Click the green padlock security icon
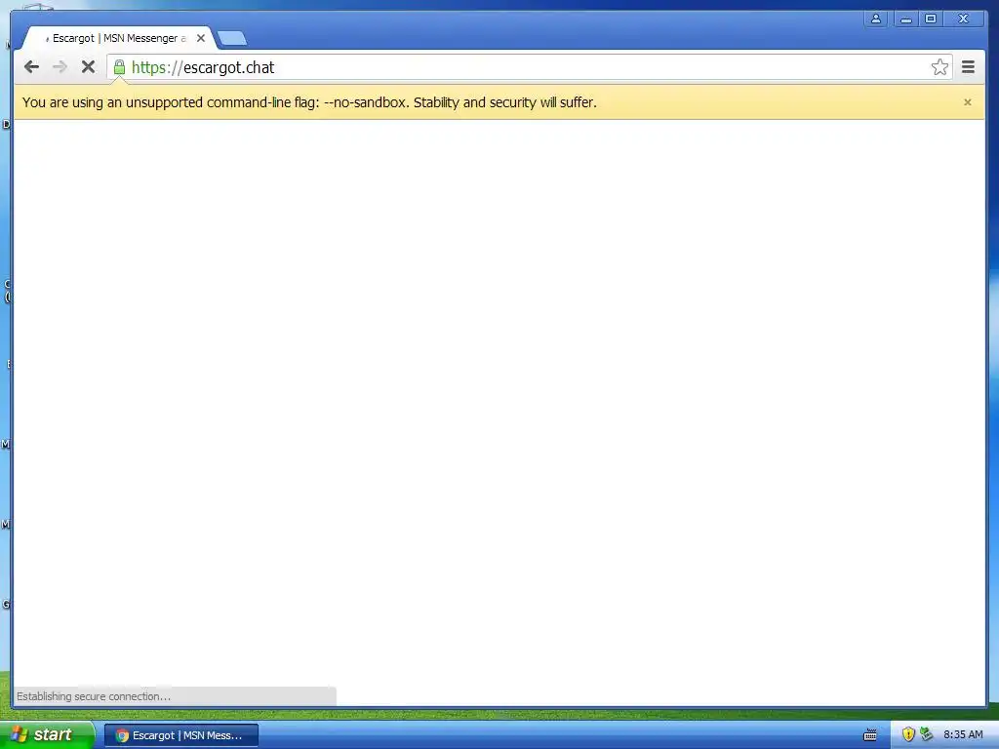The image size is (999, 749). (119, 67)
